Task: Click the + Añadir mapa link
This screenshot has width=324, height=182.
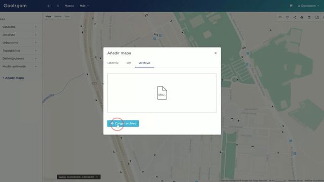Action: 13,78
